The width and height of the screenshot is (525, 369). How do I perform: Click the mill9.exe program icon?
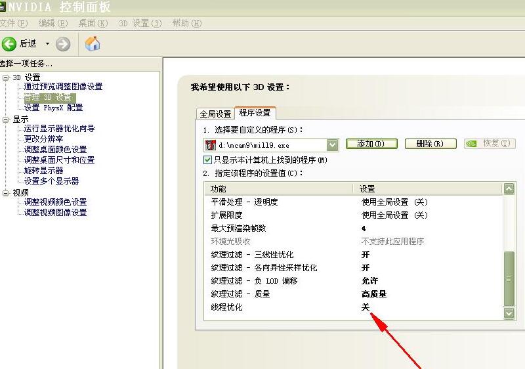(x=210, y=145)
